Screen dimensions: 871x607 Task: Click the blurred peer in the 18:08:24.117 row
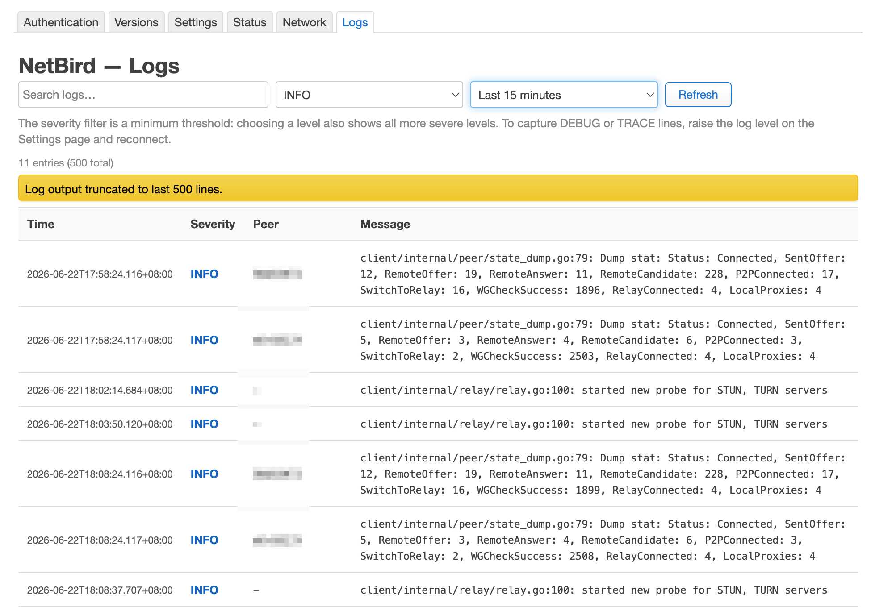pos(277,540)
